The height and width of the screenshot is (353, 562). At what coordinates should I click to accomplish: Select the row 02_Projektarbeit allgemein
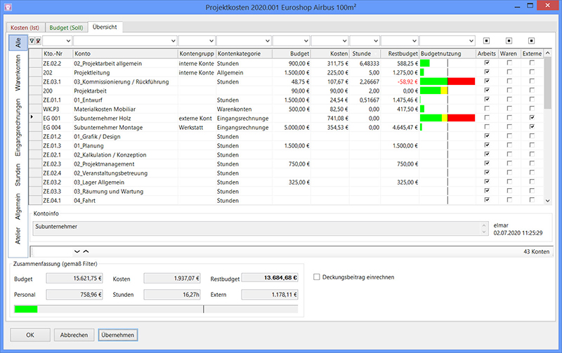click(287, 63)
